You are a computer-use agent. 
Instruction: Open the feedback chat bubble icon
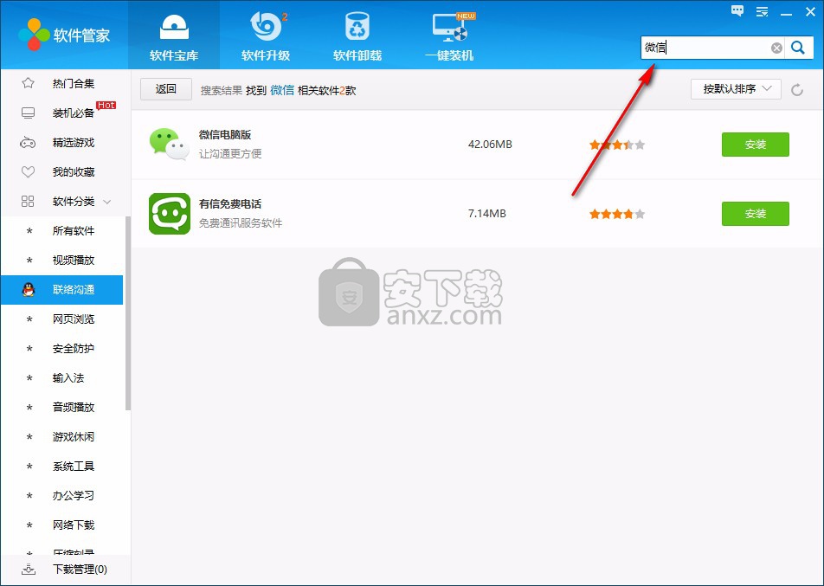pyautogui.click(x=737, y=11)
